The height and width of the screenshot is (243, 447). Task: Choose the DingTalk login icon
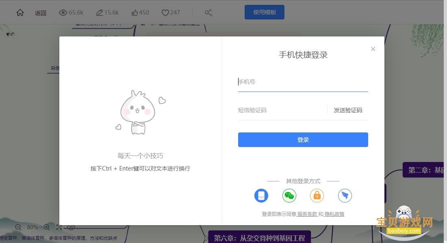[345, 196]
